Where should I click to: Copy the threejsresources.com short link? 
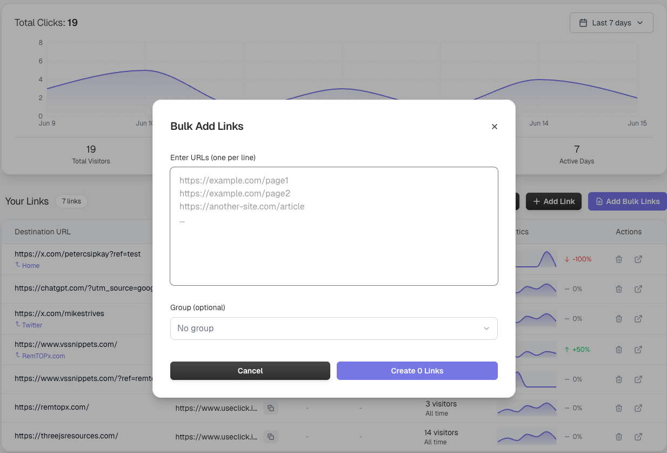(271, 437)
